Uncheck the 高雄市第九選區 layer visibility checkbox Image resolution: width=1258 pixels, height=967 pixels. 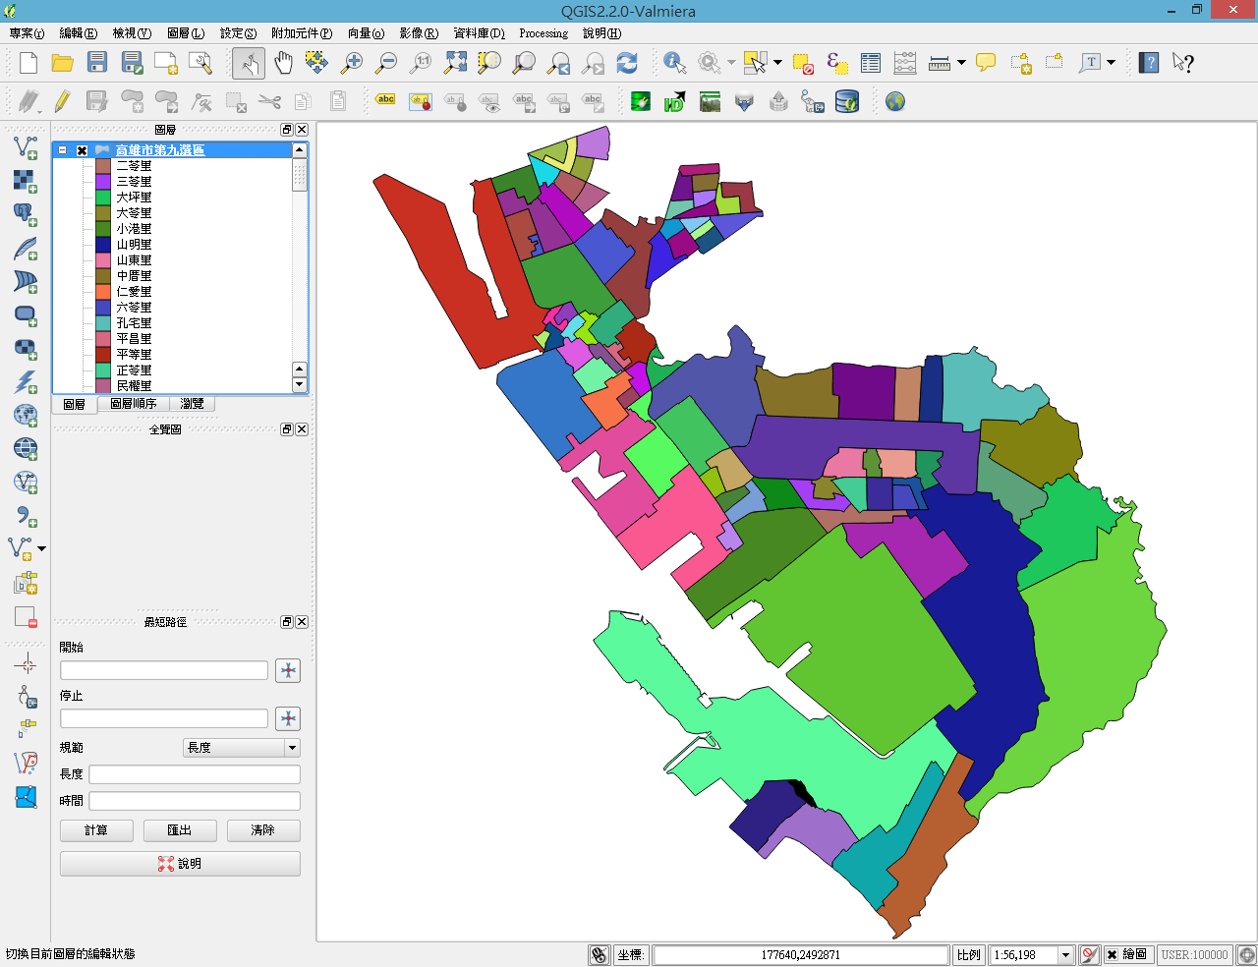click(83, 150)
